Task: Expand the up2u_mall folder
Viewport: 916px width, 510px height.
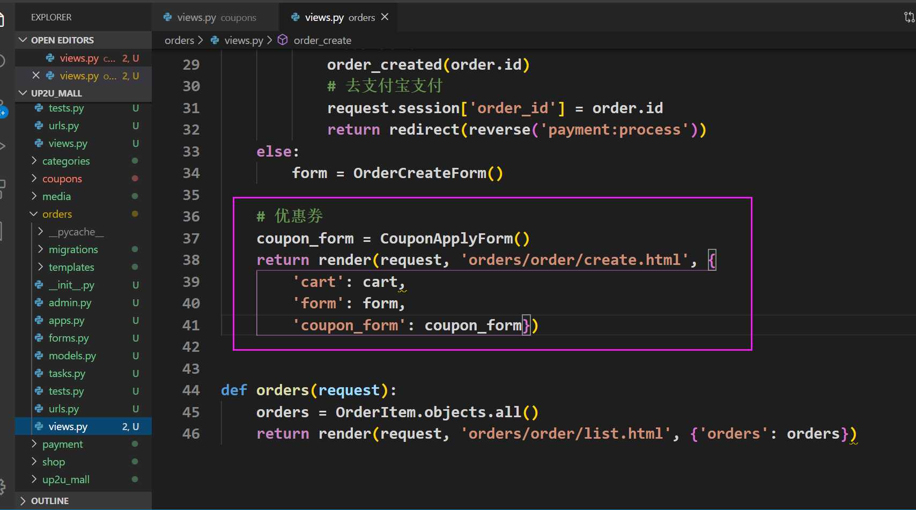Action: pyautogui.click(x=83, y=479)
